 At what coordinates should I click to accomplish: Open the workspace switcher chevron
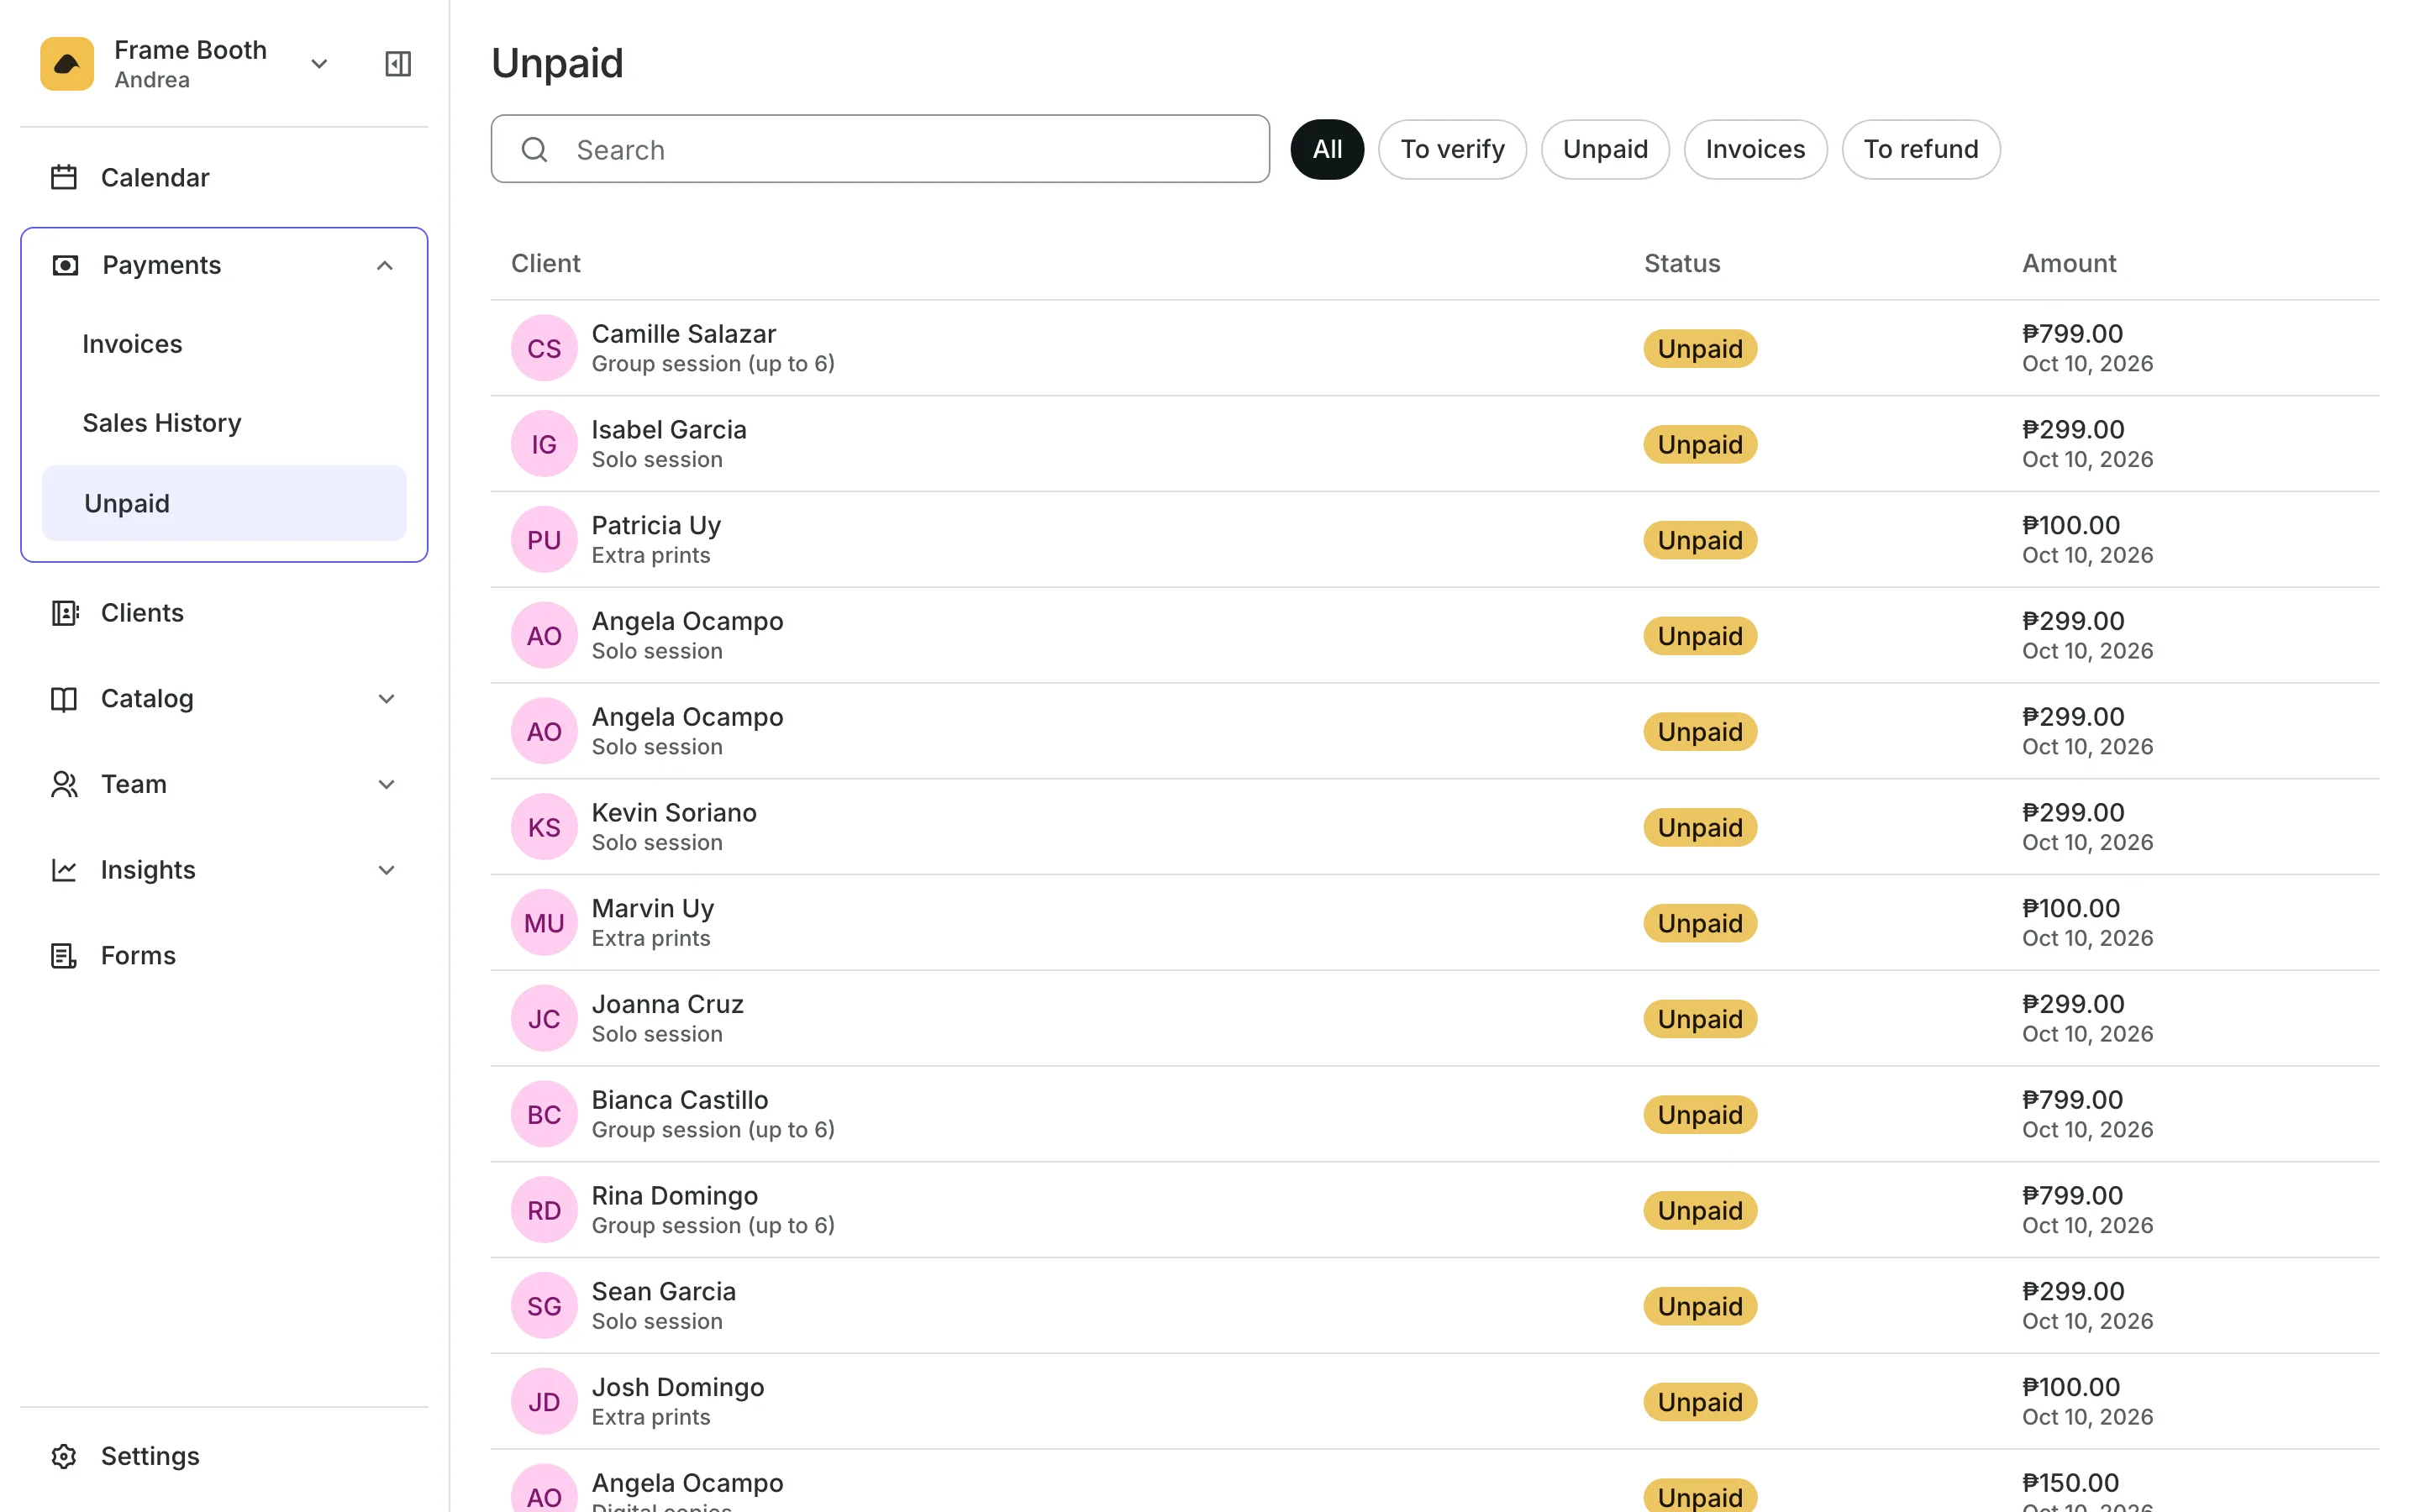click(x=319, y=64)
